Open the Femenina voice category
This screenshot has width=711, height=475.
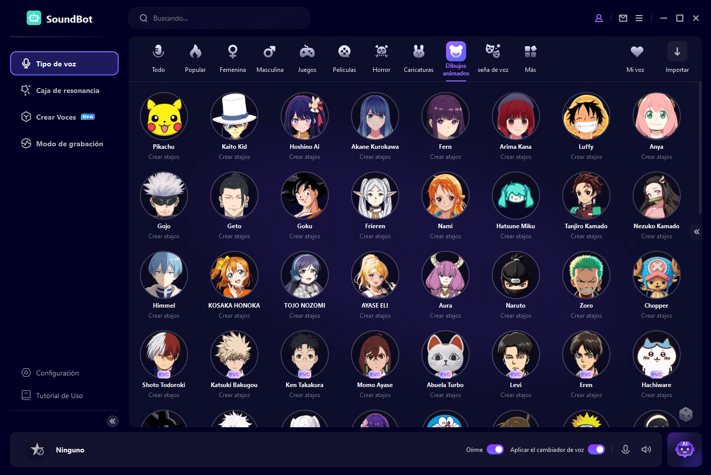pyautogui.click(x=233, y=58)
